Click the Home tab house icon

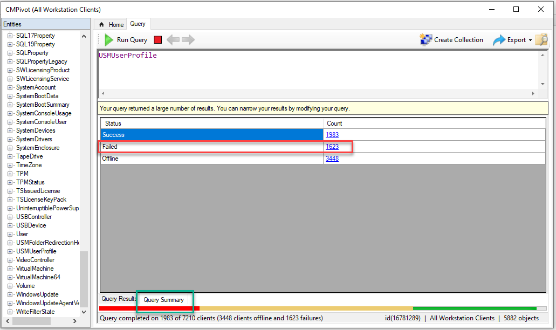tap(102, 24)
